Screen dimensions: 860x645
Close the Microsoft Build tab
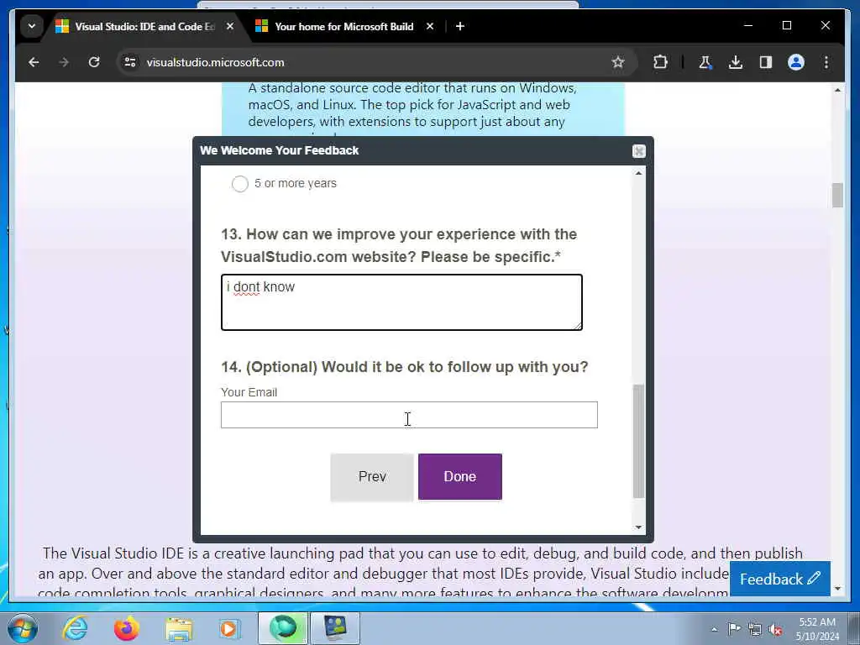click(430, 26)
